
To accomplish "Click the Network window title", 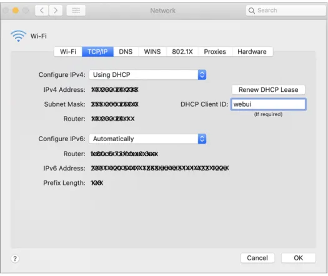I will tap(163, 11).
